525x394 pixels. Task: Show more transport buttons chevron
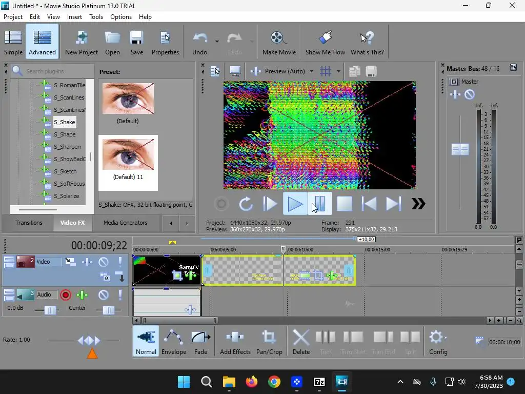pos(418,204)
